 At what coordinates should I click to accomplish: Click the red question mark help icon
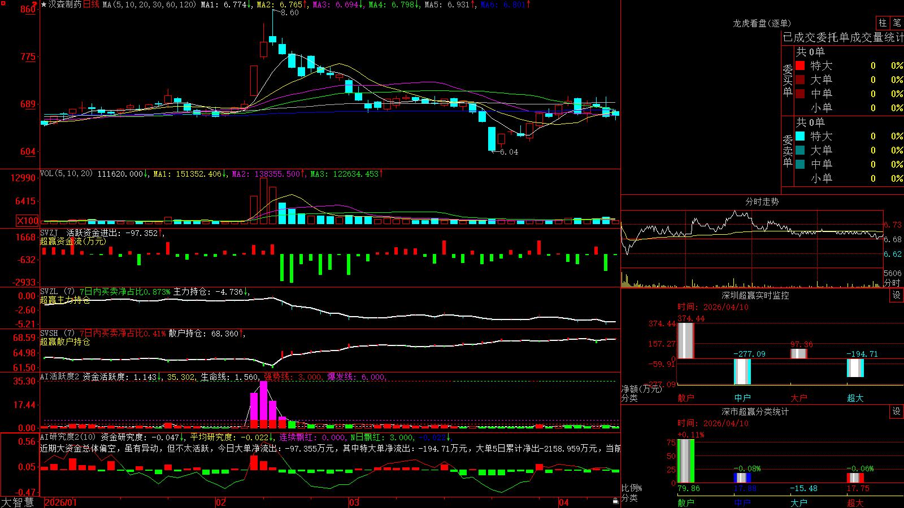[35, 5]
